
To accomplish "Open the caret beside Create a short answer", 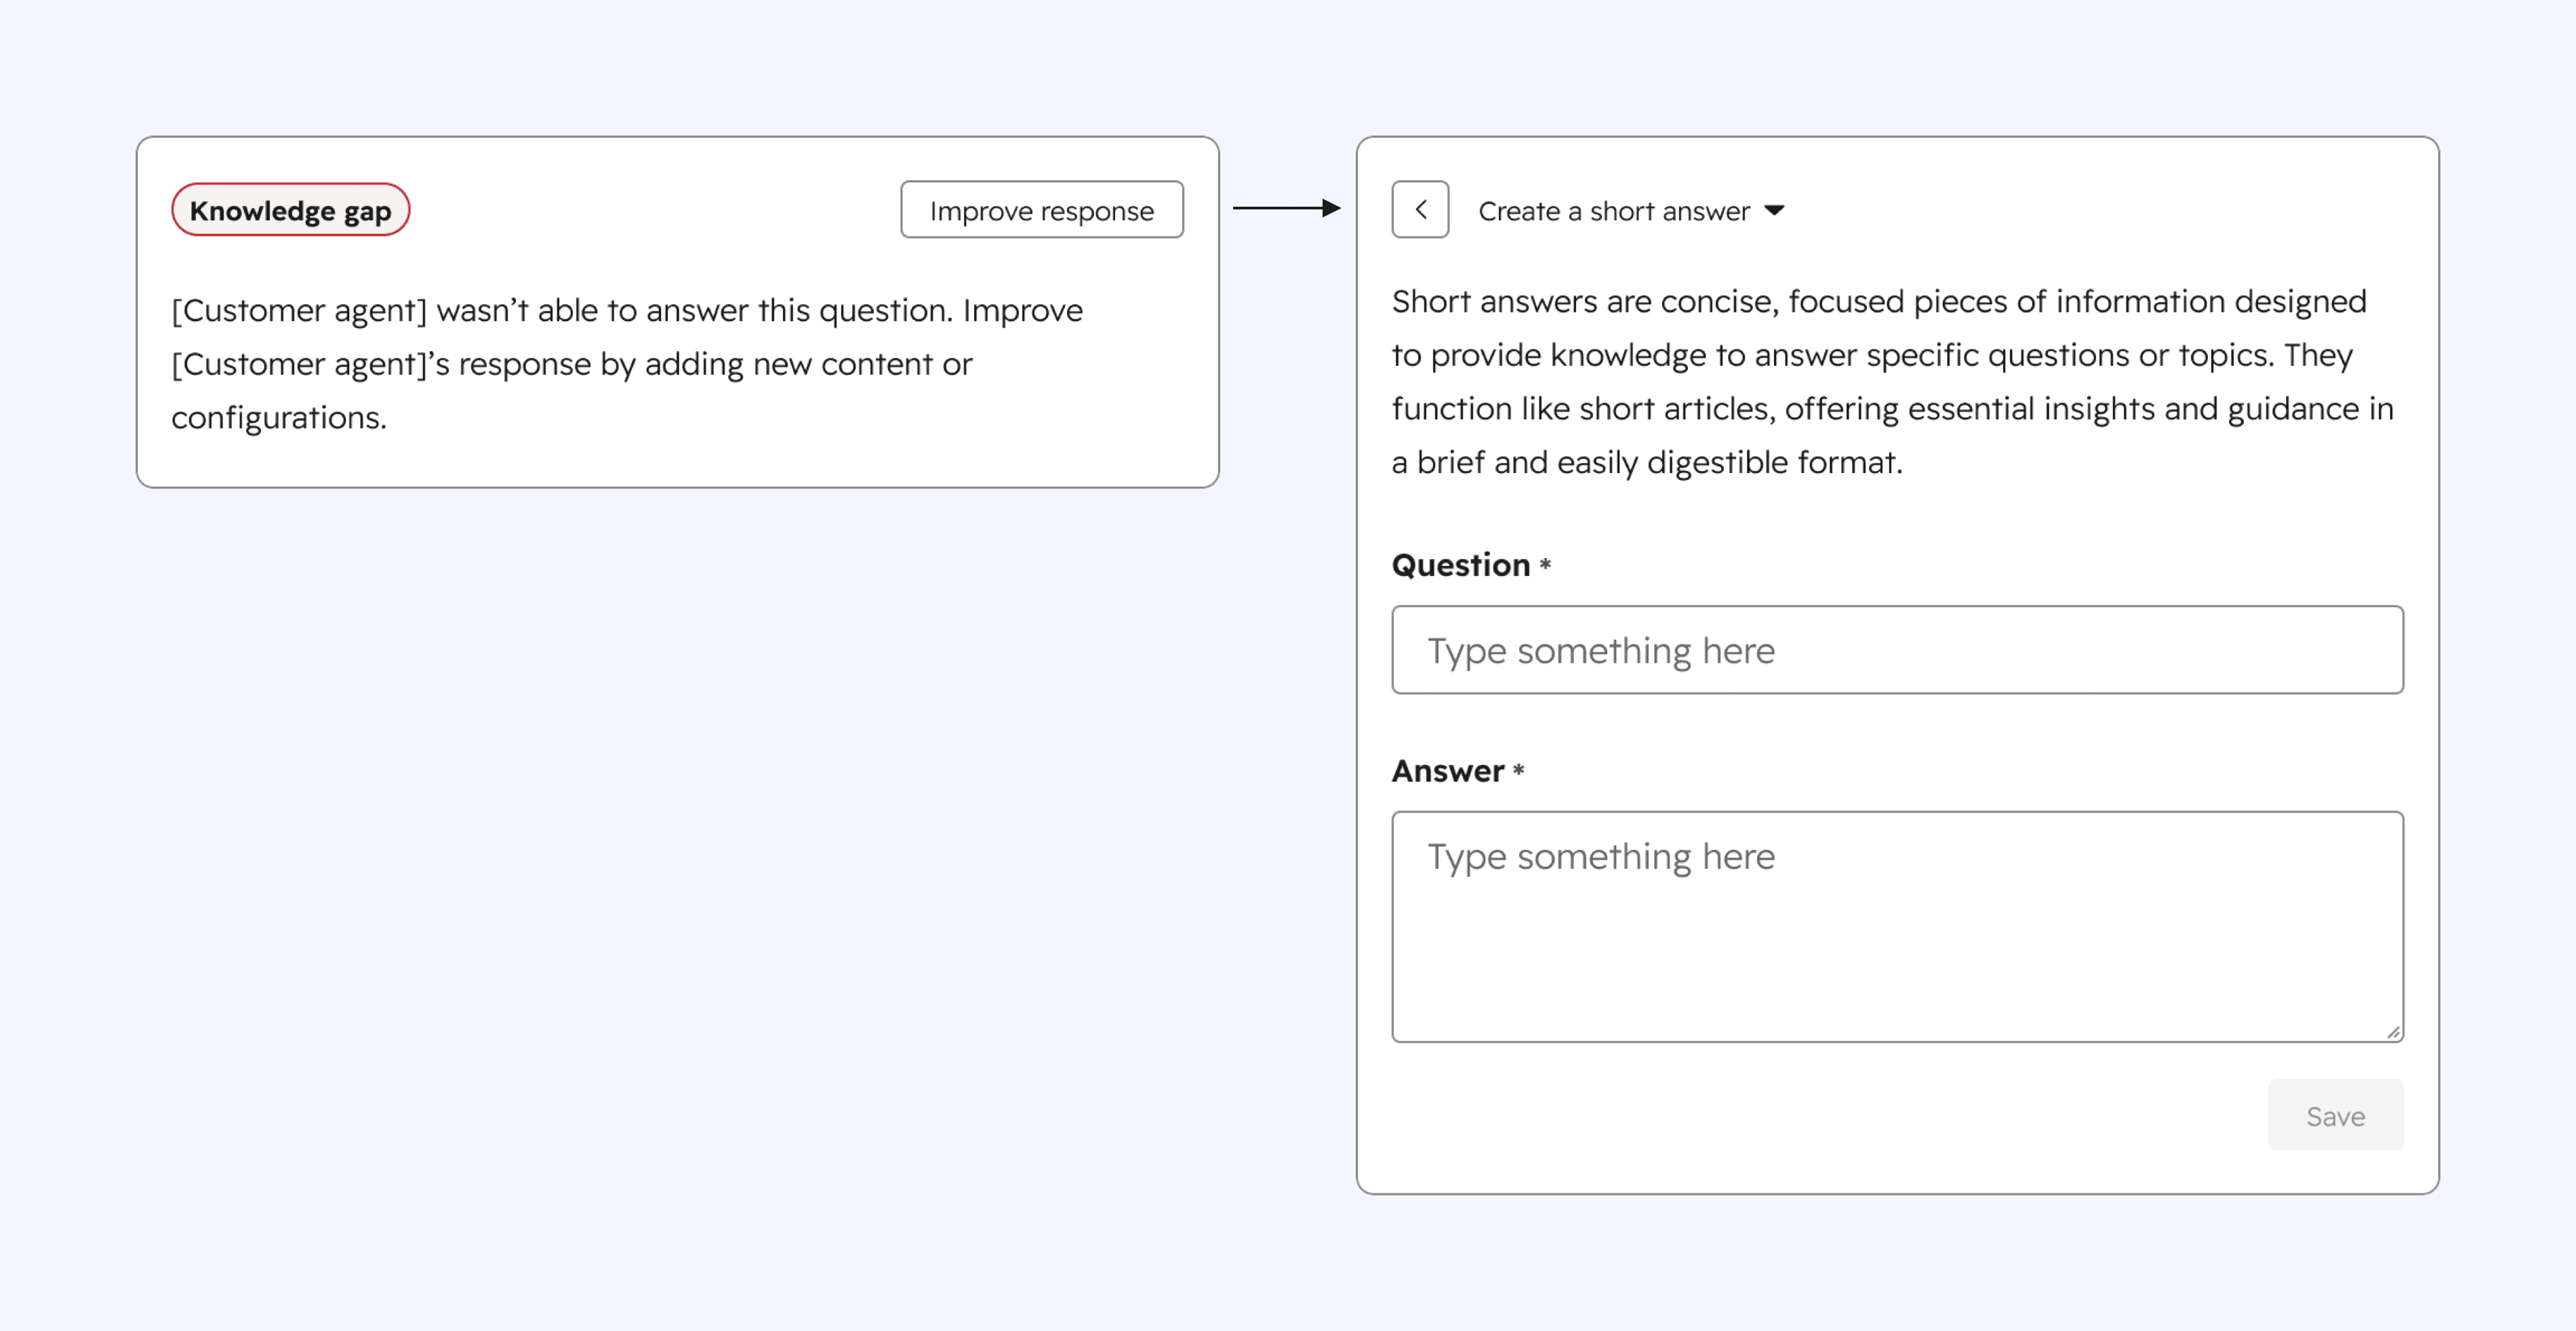I will (x=1775, y=210).
